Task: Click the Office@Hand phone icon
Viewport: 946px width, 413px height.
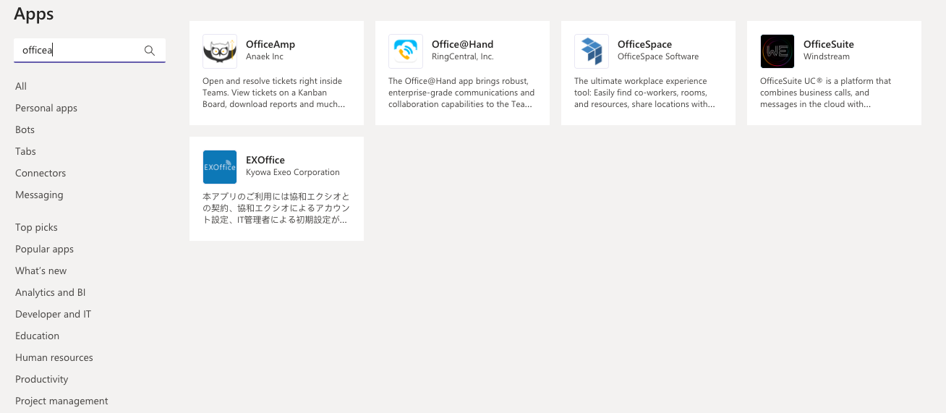Action: pos(406,51)
